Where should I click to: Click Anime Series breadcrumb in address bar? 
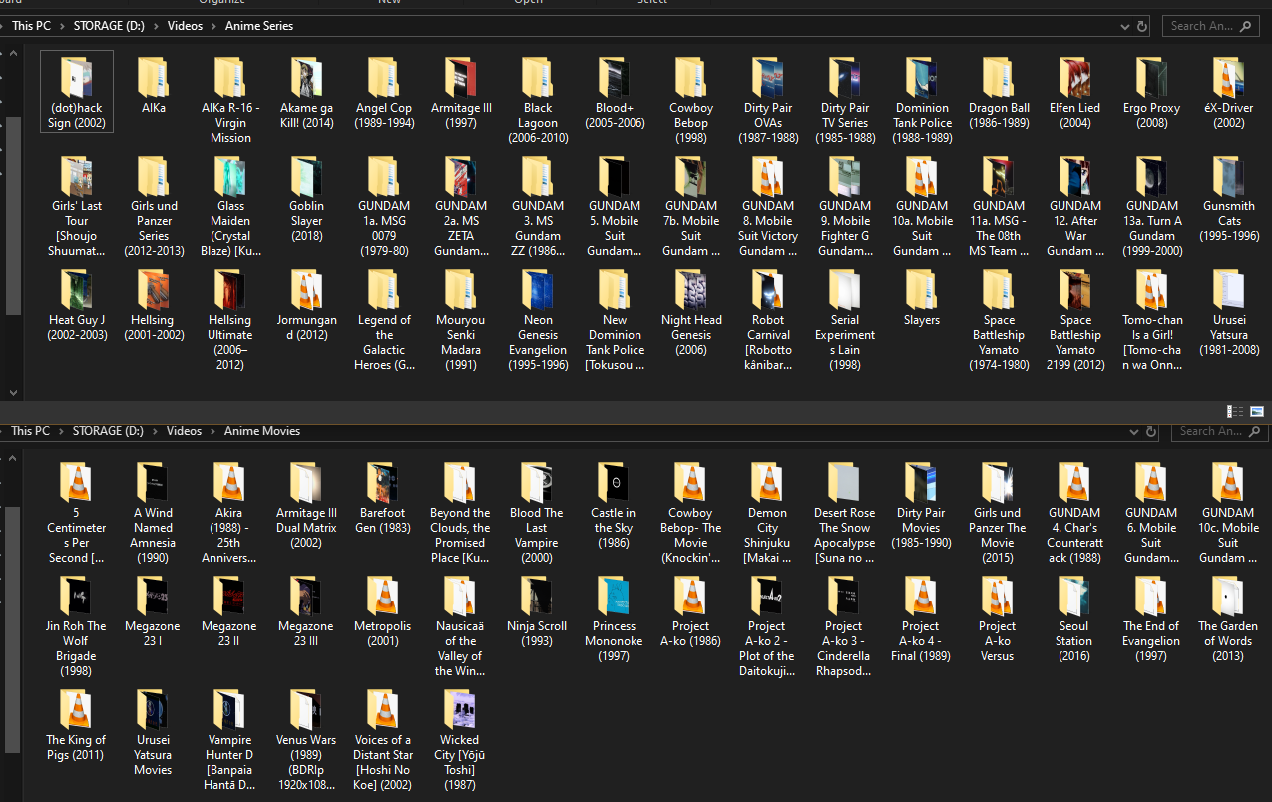259,26
